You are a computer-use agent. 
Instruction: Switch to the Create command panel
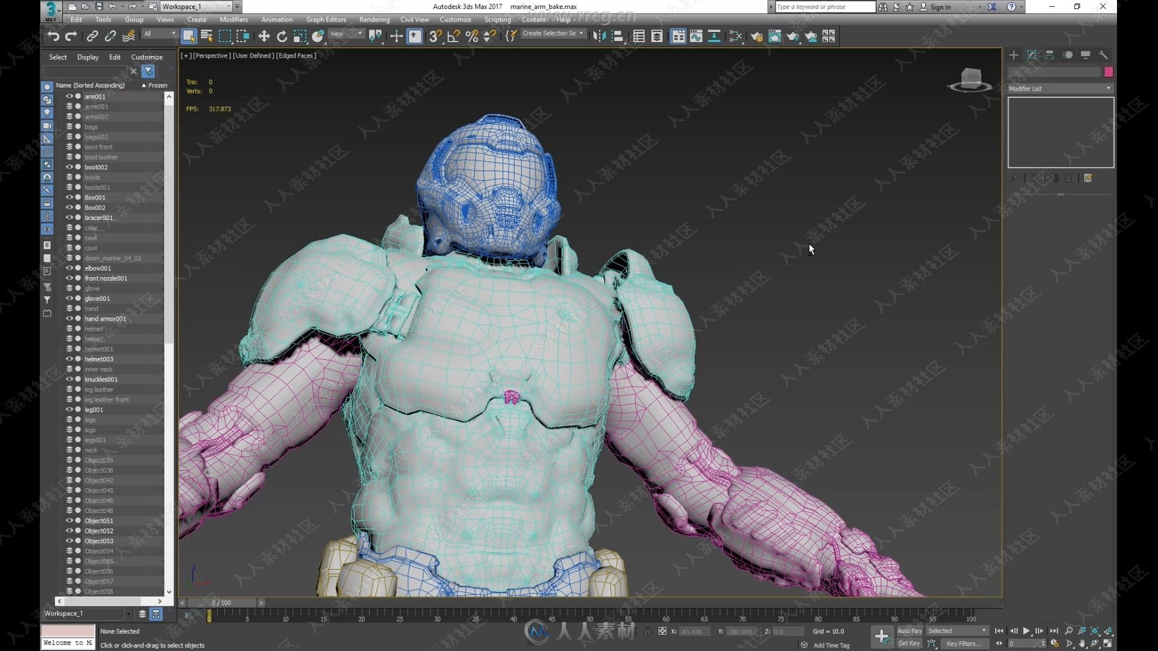1014,55
